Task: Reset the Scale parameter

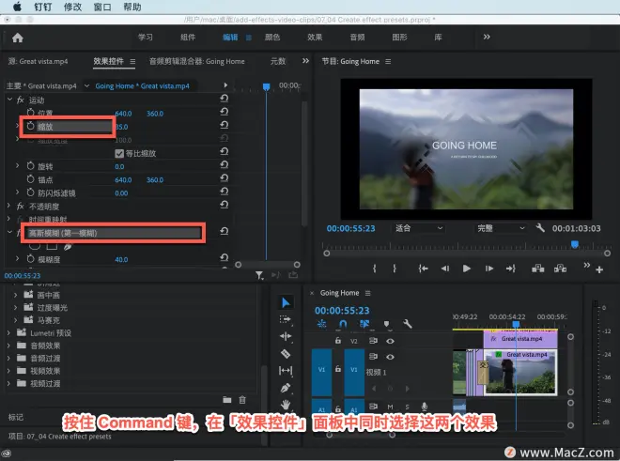Action: click(225, 125)
